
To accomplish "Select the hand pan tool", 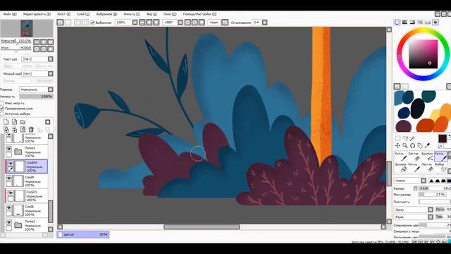I will point(420,146).
